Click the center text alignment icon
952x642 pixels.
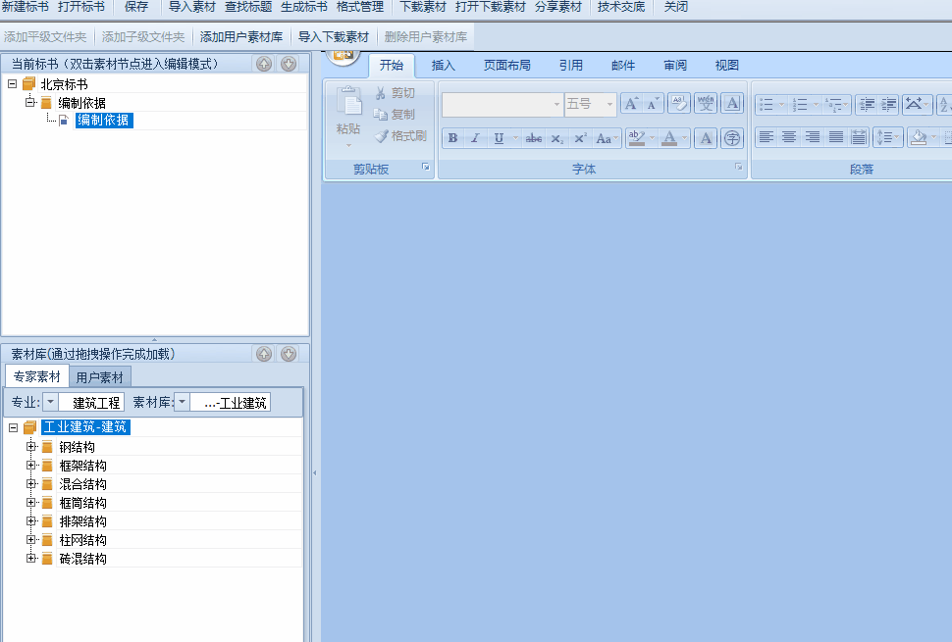(x=789, y=137)
